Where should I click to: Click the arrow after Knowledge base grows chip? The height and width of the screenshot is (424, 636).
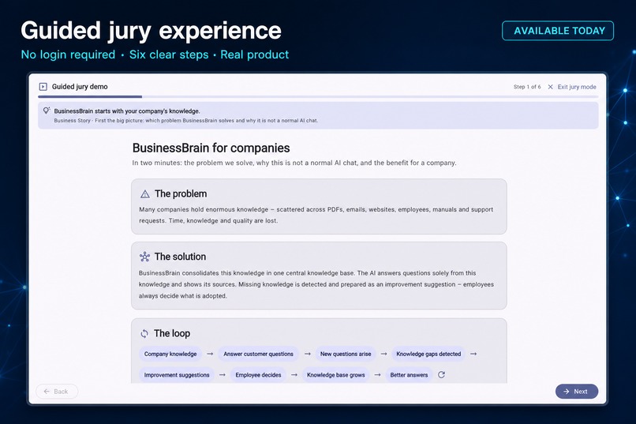coord(378,375)
